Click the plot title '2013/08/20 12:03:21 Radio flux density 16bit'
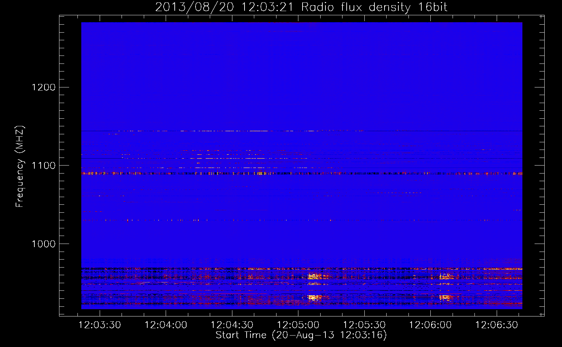 301,7
